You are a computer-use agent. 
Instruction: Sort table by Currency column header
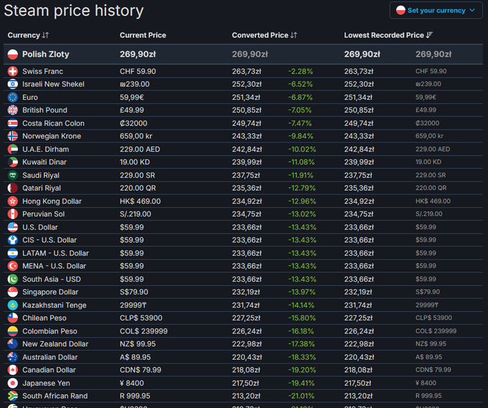[x=28, y=35]
